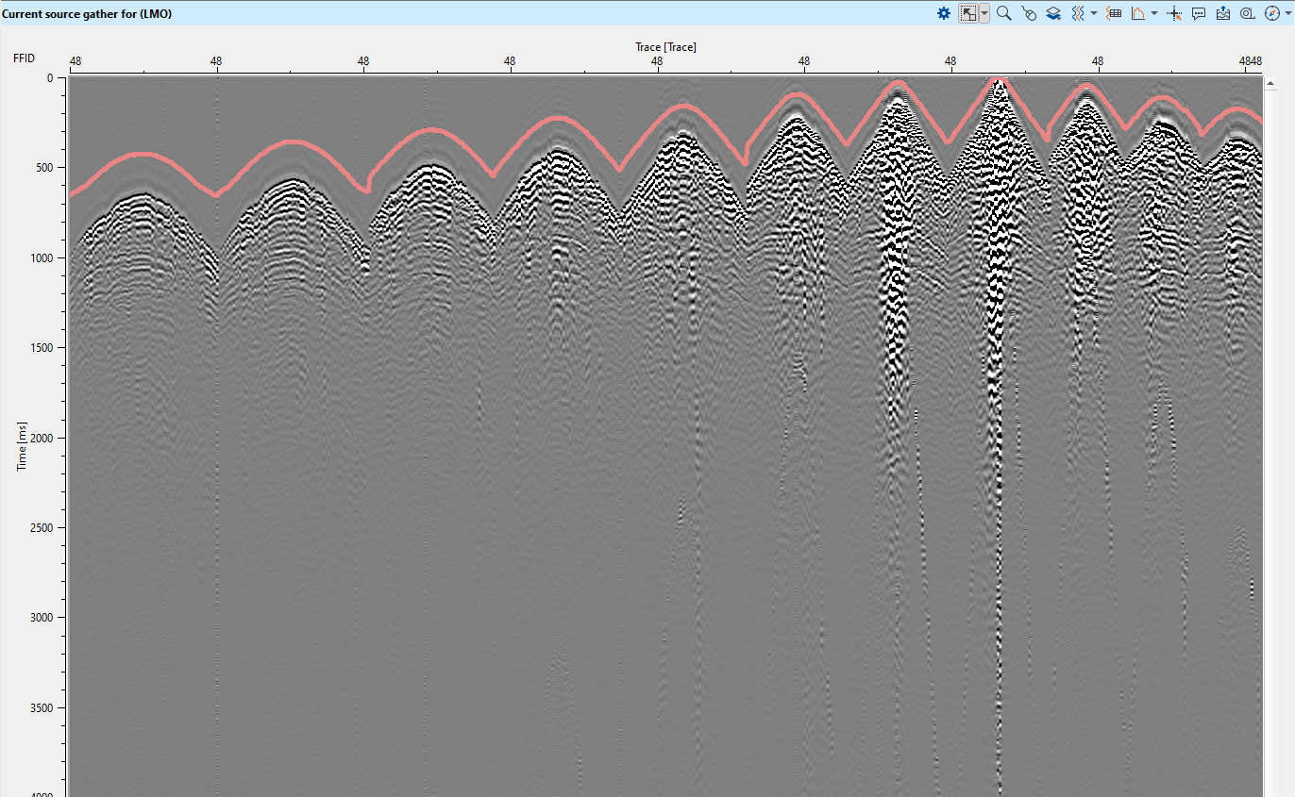Open the spectrum graph dropdown arrow
This screenshot has width=1295, height=797.
pos(1154,13)
